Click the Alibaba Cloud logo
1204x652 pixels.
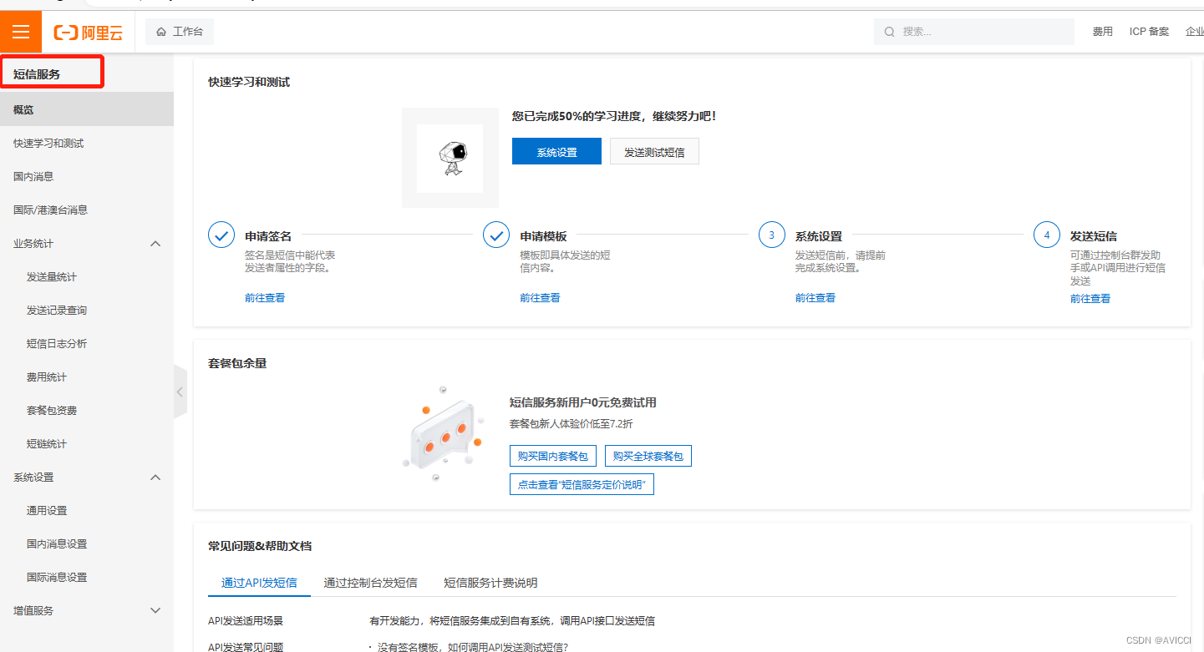(88, 33)
